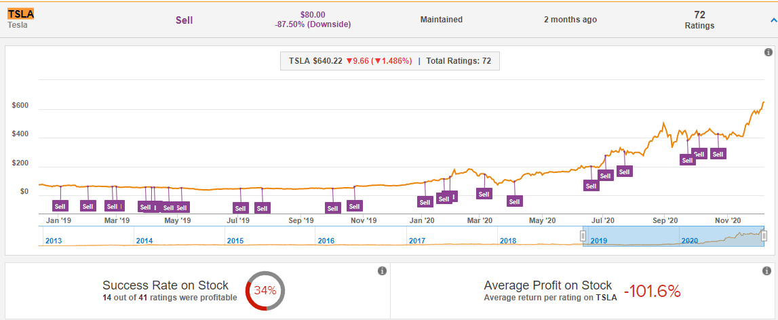
Task: Click the Maintained action text
Action: (442, 20)
